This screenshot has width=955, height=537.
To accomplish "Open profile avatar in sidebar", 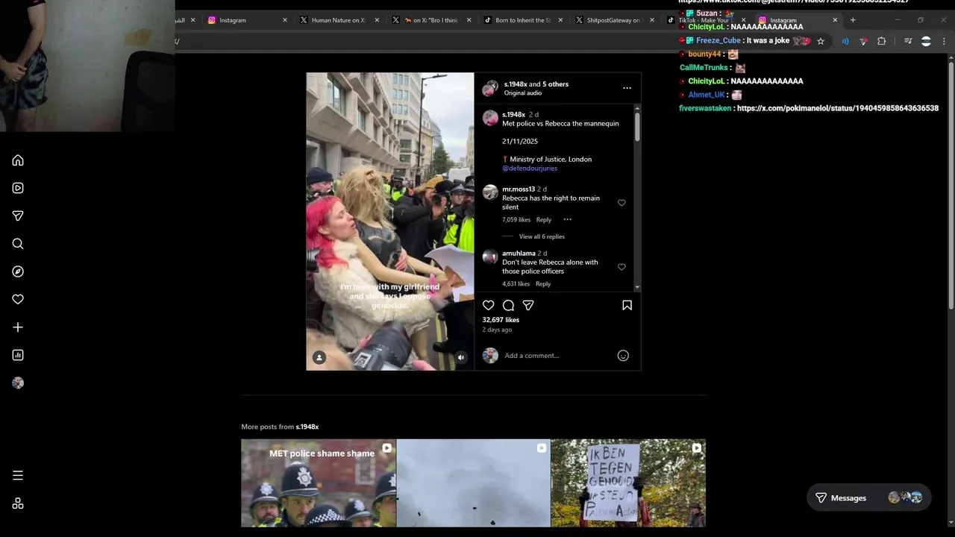I will coord(18,383).
